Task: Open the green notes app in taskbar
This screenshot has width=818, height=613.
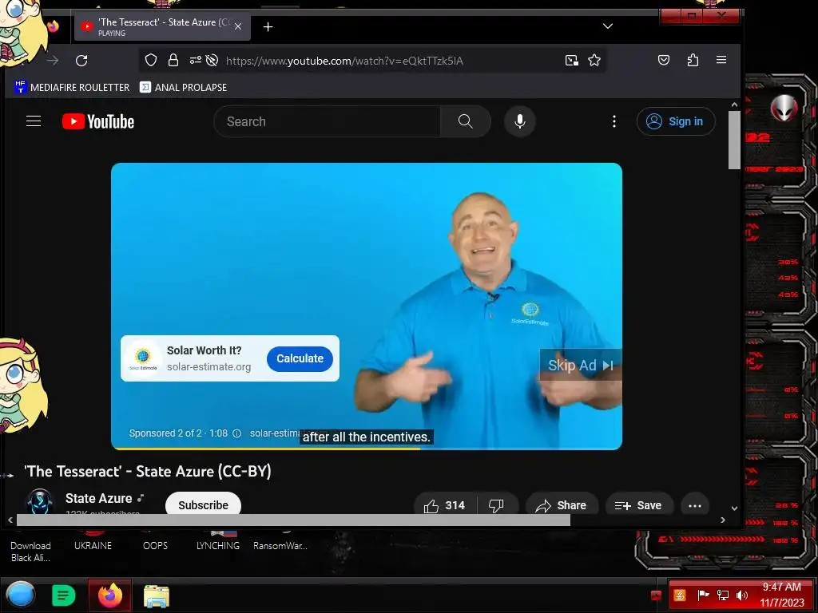Action: coord(64,595)
